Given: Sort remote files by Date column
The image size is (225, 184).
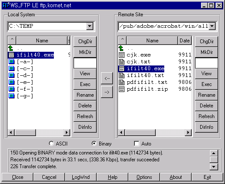Looking at the screenshot, I should coord(185,41).
